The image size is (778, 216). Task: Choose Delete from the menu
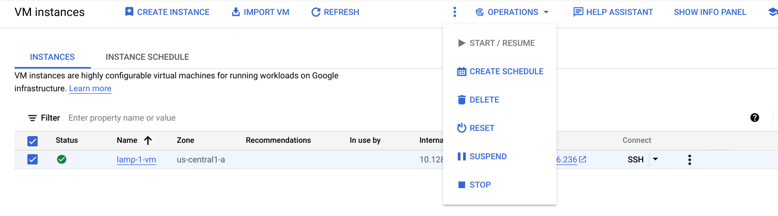click(500, 100)
